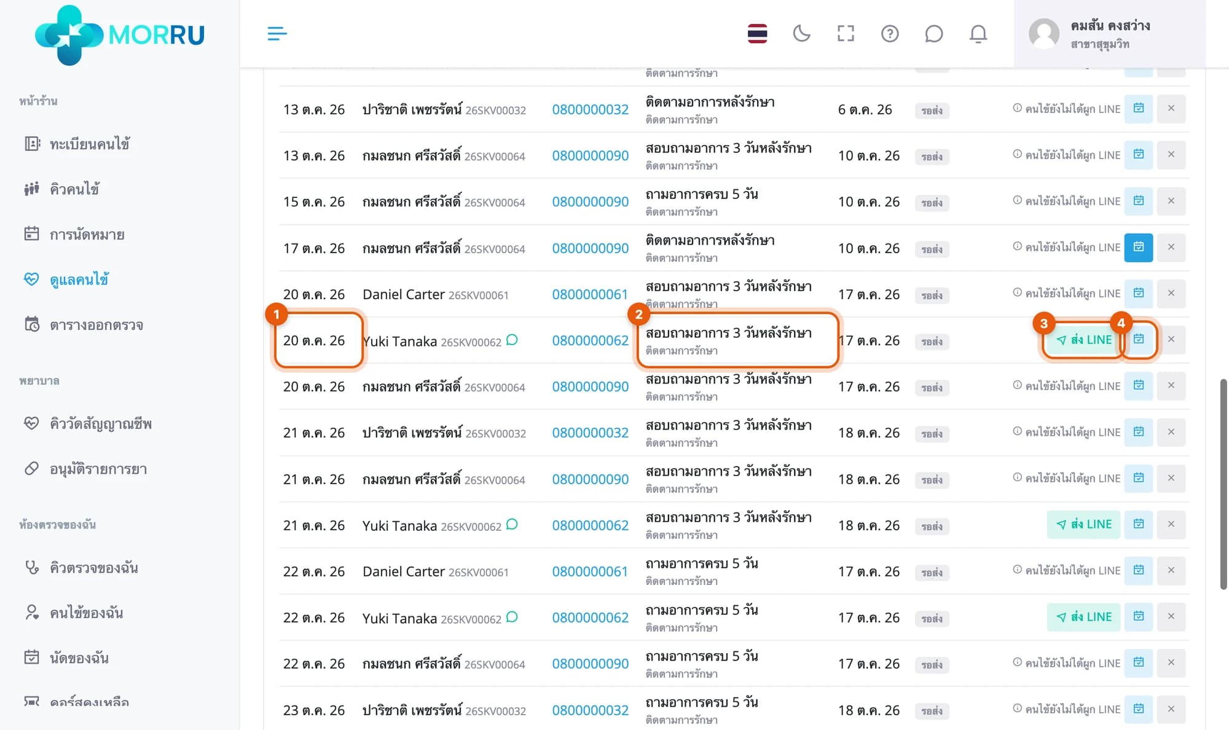Open phone number 0800000061 for Daniel Carter 22 ต.ค. 26
Screen dimensions: 1229x730
590,571
